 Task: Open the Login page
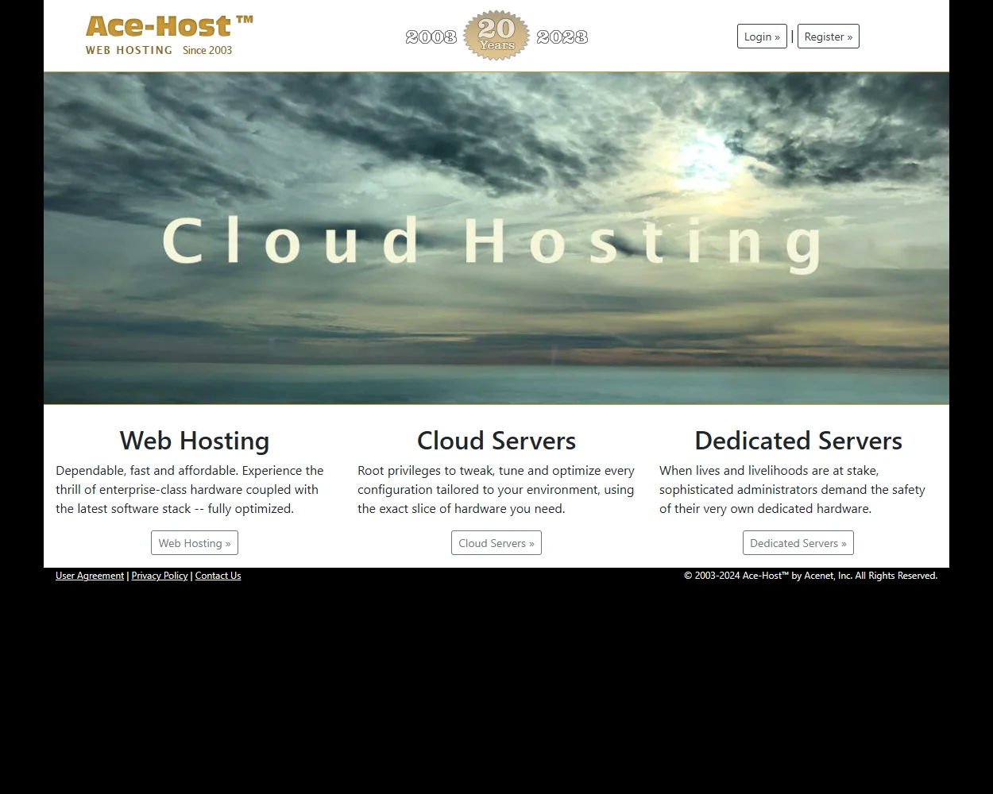[x=761, y=36]
